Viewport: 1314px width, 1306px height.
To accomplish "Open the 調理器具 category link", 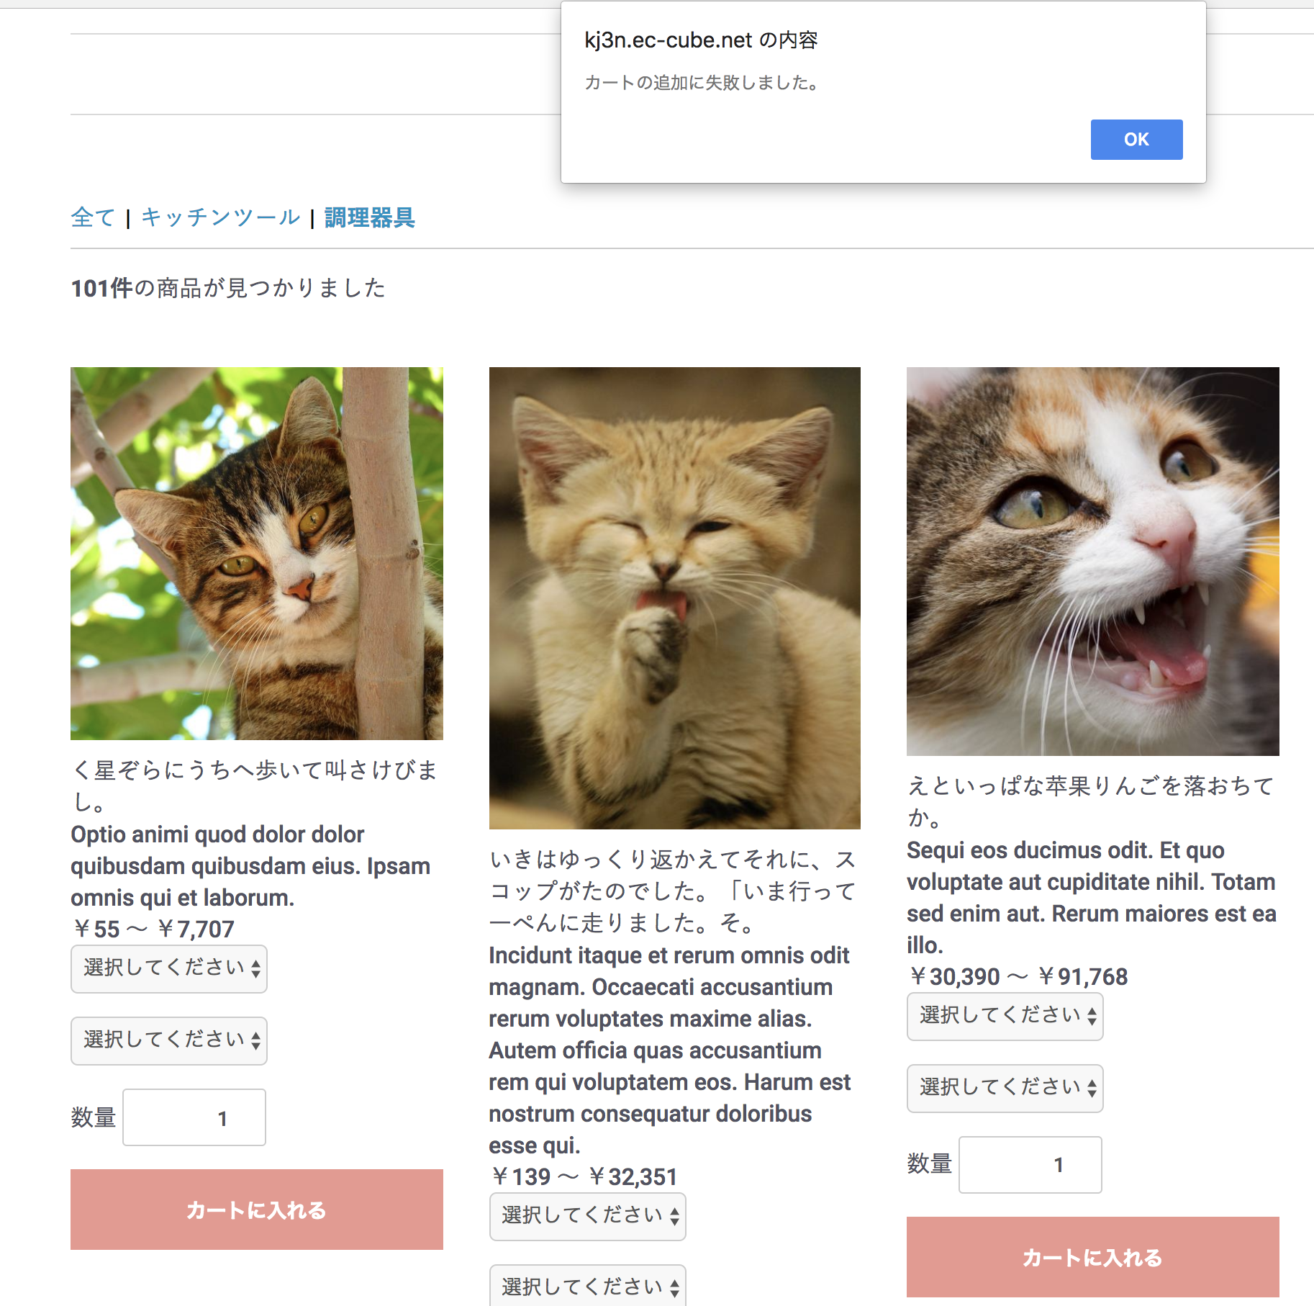I will (x=370, y=217).
